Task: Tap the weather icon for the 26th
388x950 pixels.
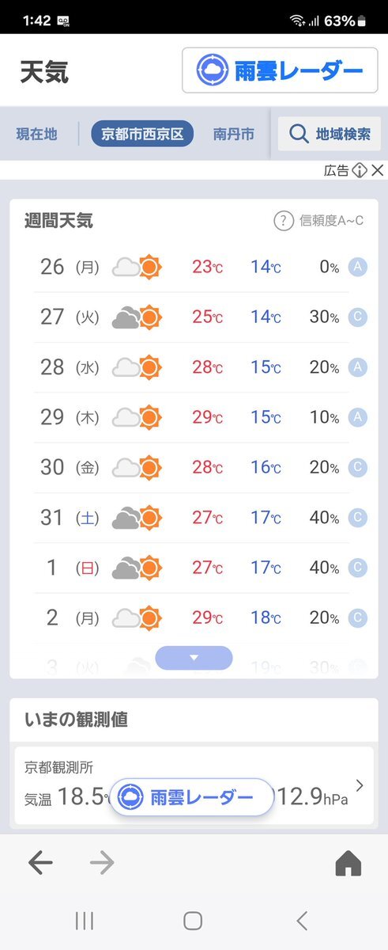Action: [137, 267]
